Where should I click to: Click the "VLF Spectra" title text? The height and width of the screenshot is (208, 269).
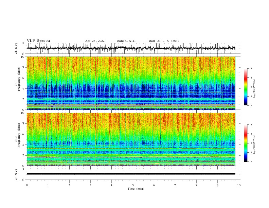coord(38,41)
